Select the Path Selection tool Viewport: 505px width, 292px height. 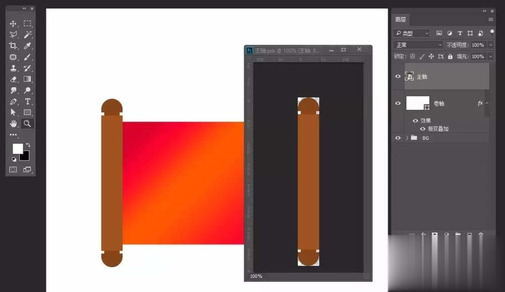(13, 113)
